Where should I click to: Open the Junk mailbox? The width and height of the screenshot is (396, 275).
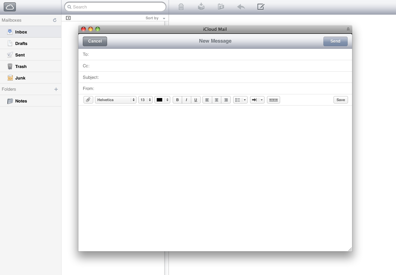[x=30, y=78]
